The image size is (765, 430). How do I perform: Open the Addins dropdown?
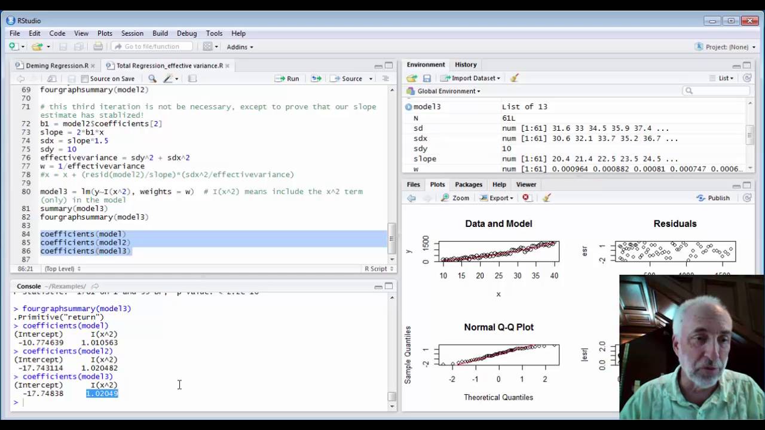pos(240,47)
